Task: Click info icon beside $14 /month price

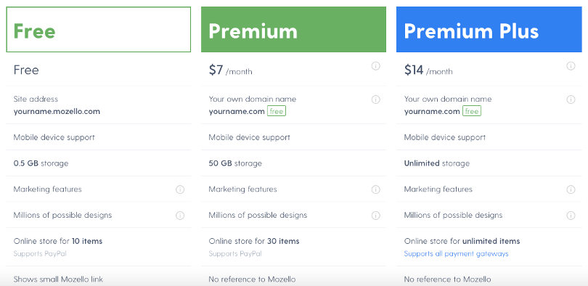Action: pos(571,66)
